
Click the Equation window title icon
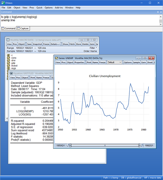coord(11,73)
